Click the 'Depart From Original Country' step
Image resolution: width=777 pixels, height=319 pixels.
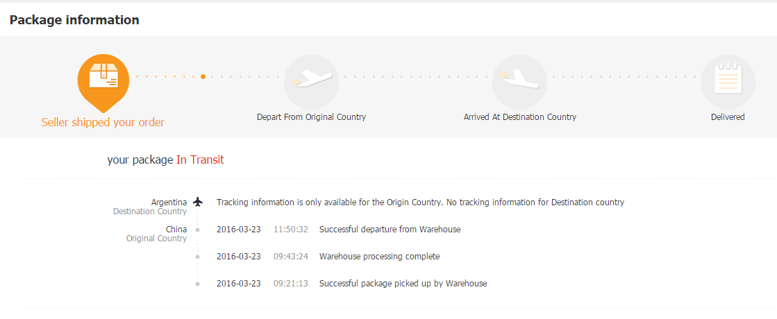click(x=311, y=117)
